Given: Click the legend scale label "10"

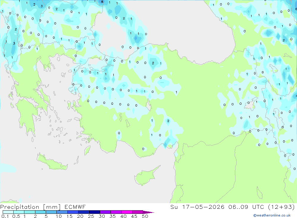Looking at the screenshot, I should (59, 216).
